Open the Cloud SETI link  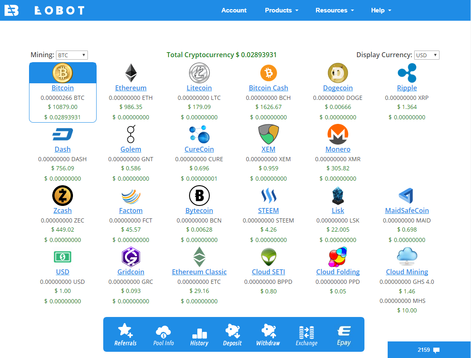click(x=268, y=272)
